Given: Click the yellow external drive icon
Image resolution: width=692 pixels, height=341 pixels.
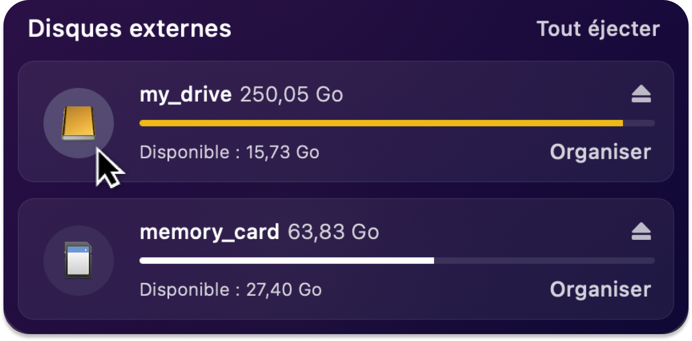Looking at the screenshot, I should (79, 123).
